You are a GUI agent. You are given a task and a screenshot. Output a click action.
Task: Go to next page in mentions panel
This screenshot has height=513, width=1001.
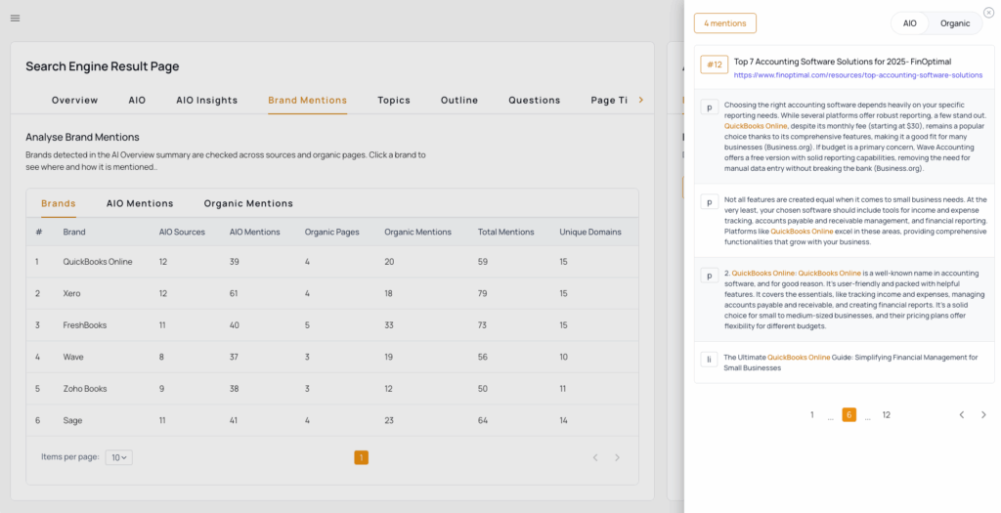pyautogui.click(x=983, y=414)
